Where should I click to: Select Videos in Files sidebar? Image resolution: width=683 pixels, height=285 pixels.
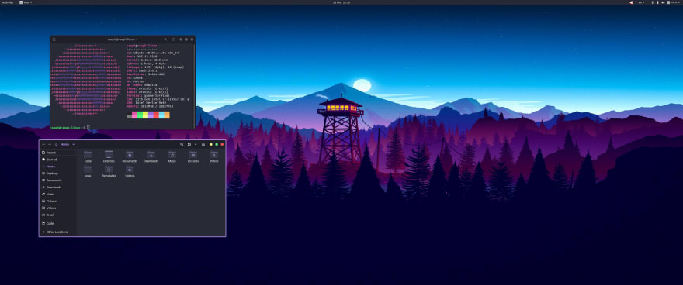pos(57,208)
